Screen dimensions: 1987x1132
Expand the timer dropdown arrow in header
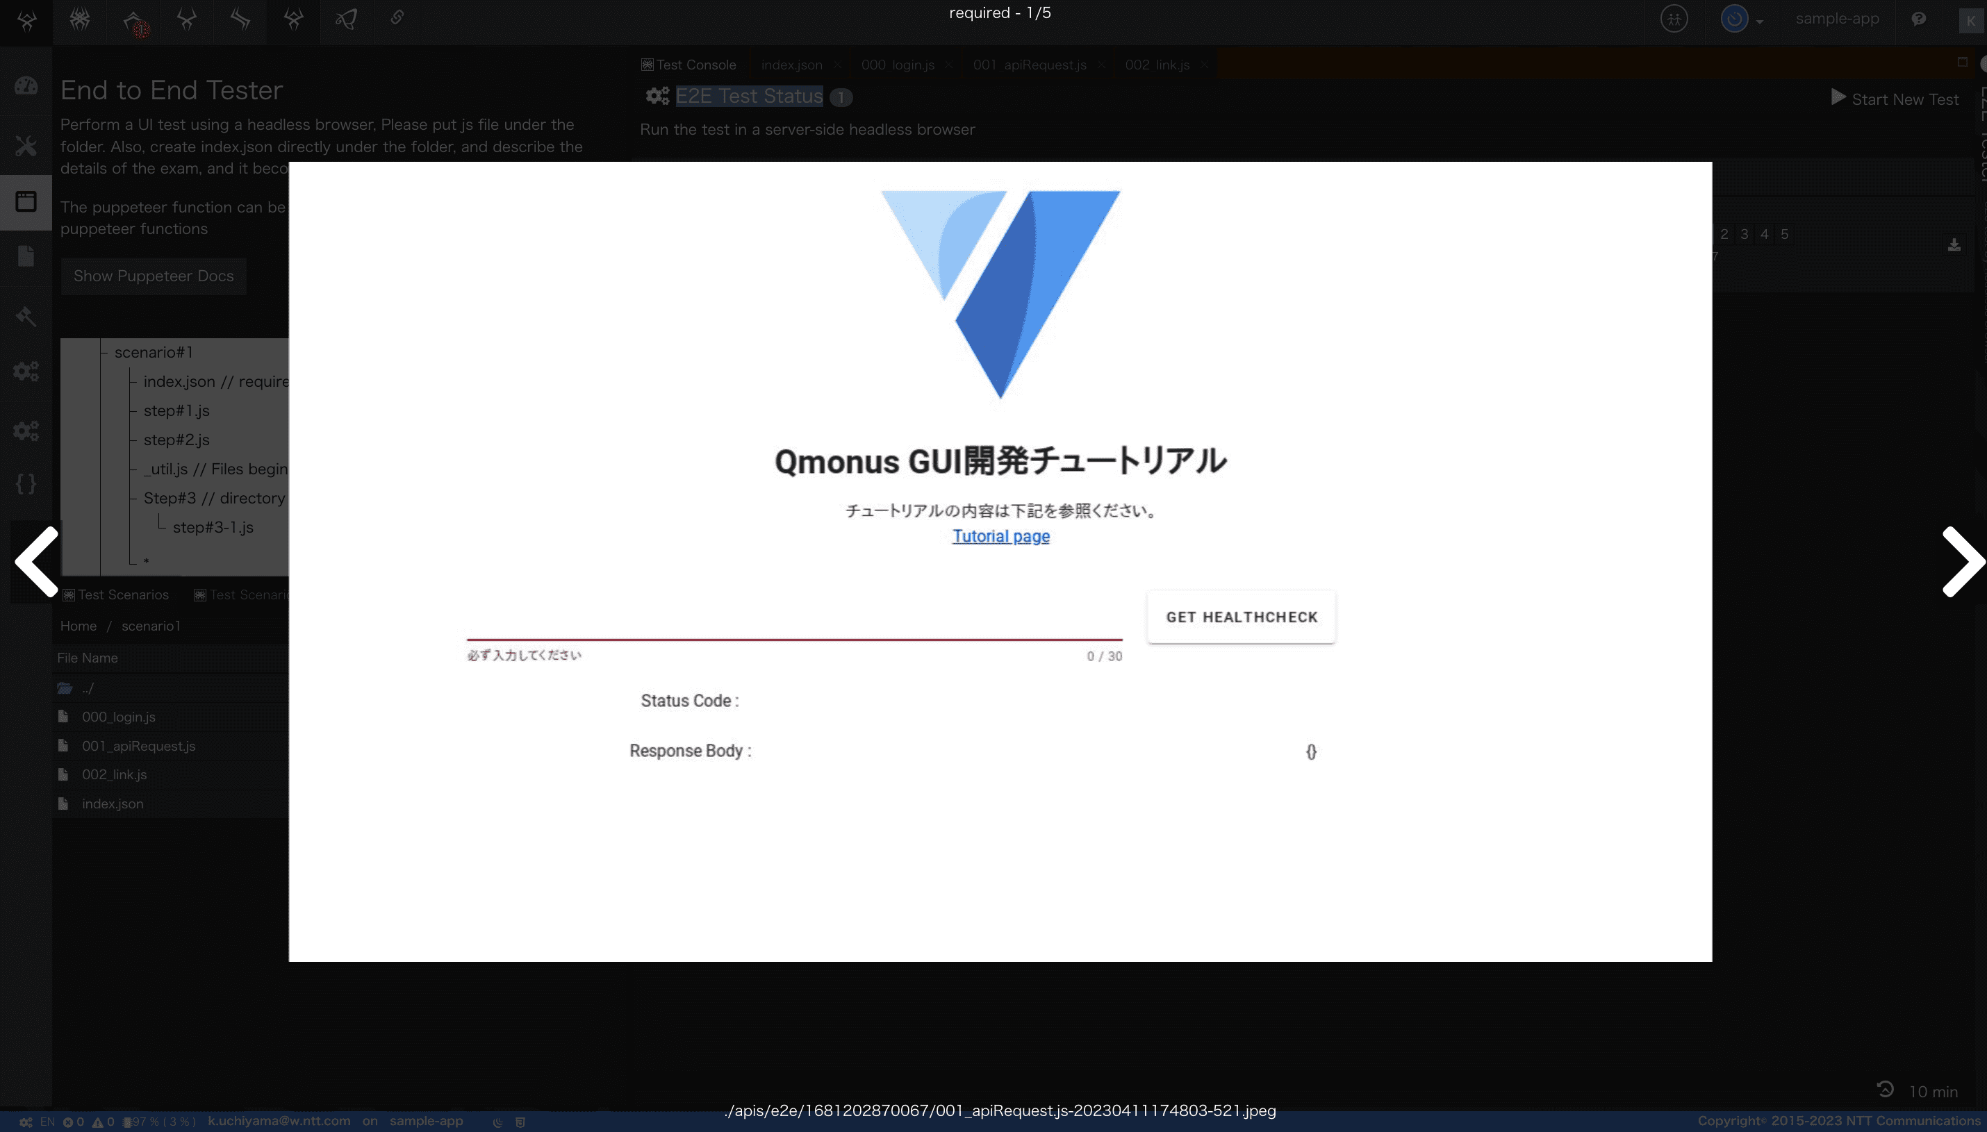click(x=1759, y=22)
